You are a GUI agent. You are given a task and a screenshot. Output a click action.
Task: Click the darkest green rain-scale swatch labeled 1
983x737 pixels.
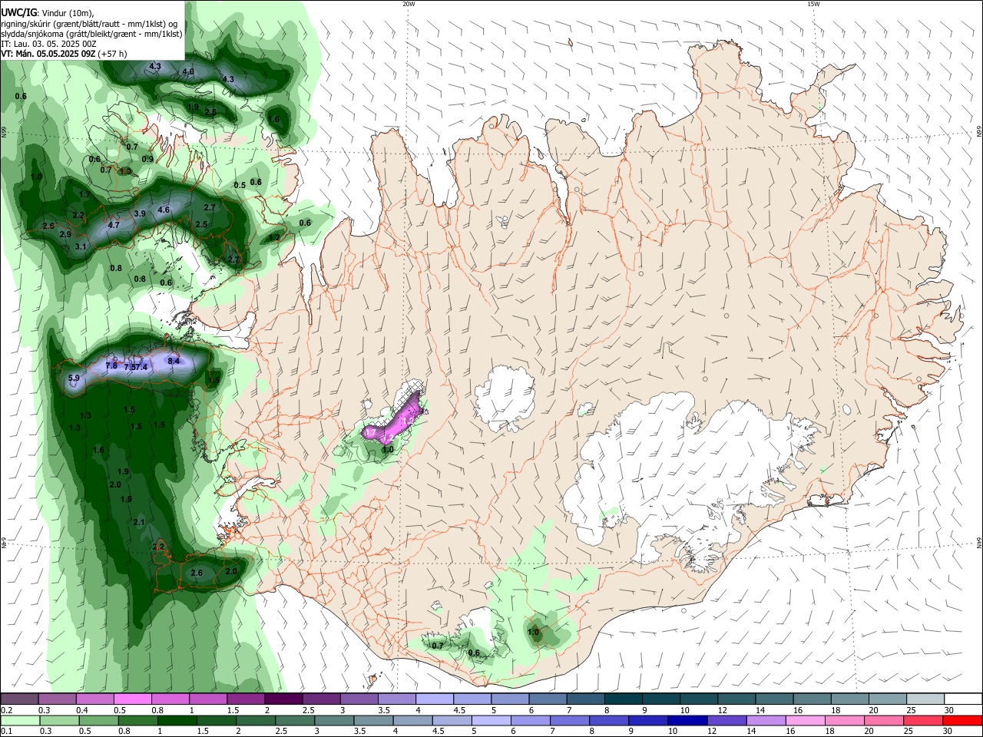coord(177,720)
